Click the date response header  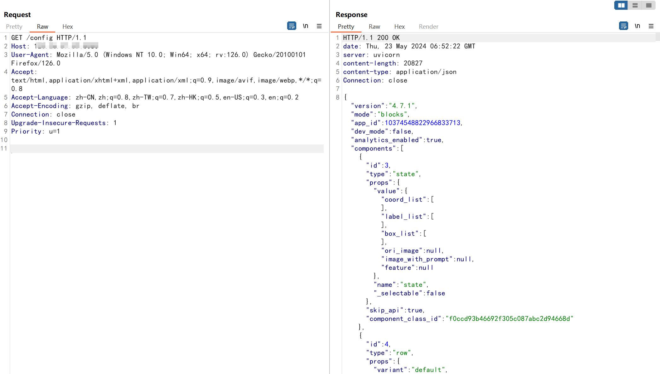pos(409,46)
